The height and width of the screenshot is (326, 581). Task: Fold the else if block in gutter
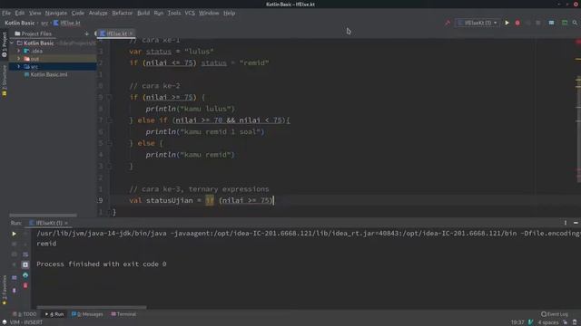click(109, 120)
